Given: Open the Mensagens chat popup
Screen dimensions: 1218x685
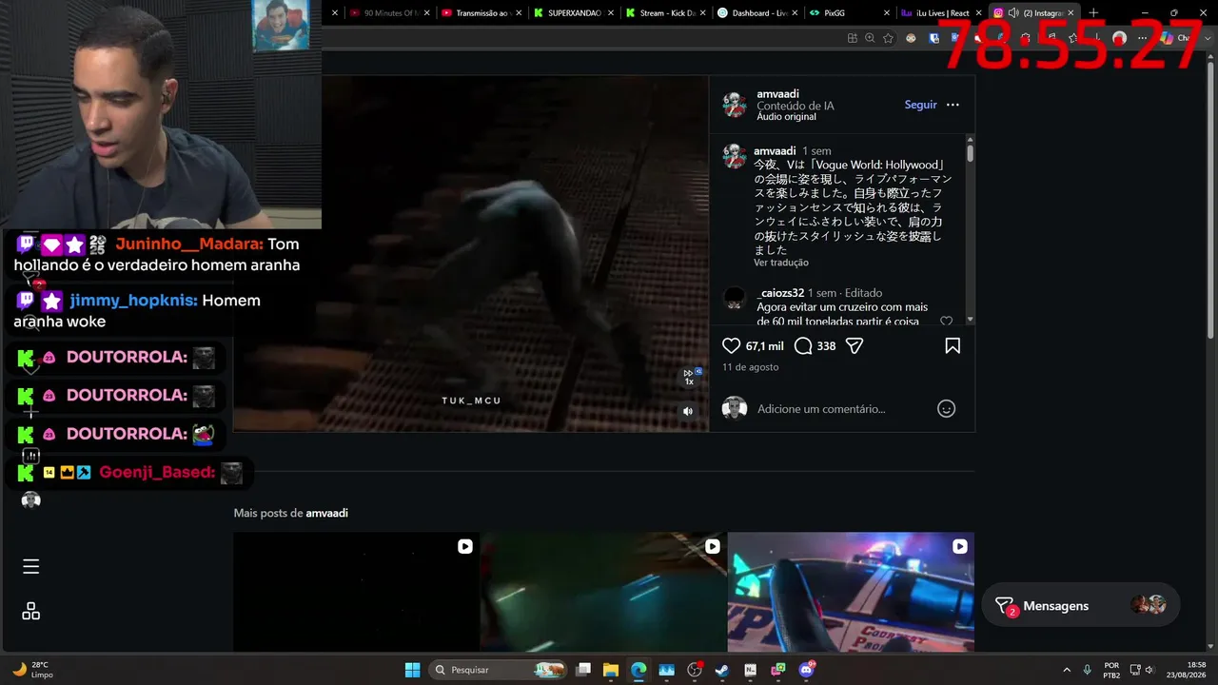Looking at the screenshot, I should 1081,606.
